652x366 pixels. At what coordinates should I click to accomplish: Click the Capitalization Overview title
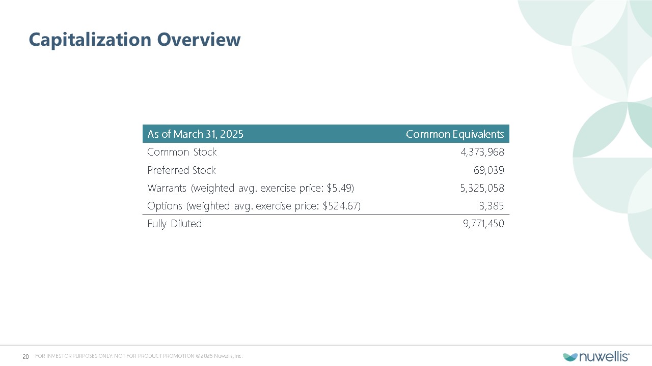click(x=134, y=39)
